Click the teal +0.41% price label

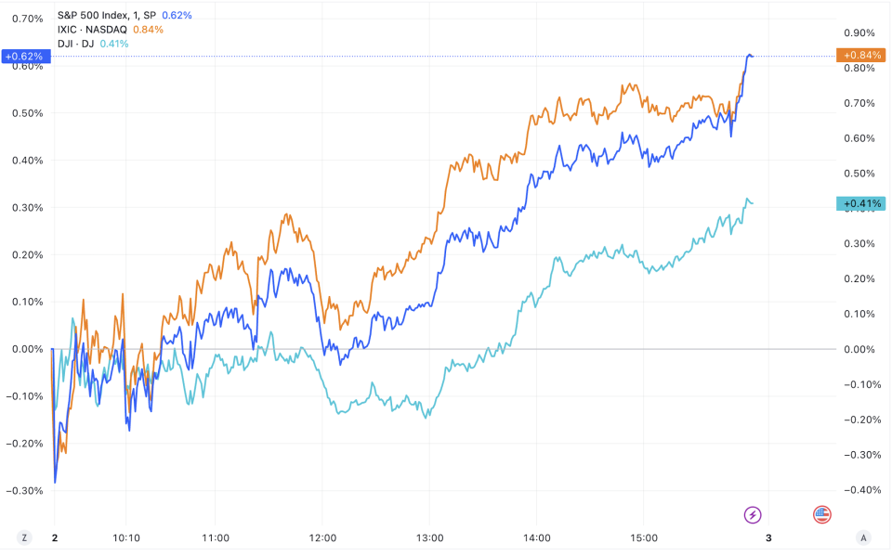pos(861,203)
